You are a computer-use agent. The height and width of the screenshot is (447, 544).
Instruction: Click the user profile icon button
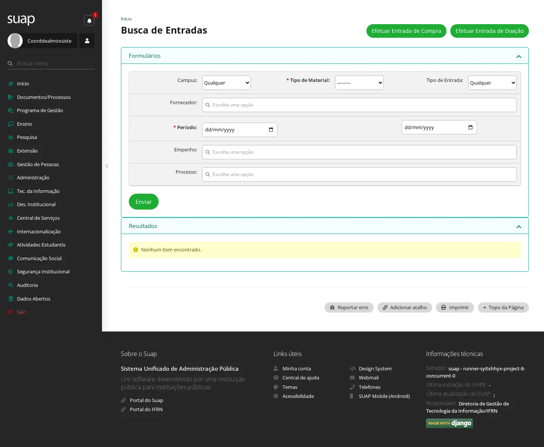click(87, 41)
